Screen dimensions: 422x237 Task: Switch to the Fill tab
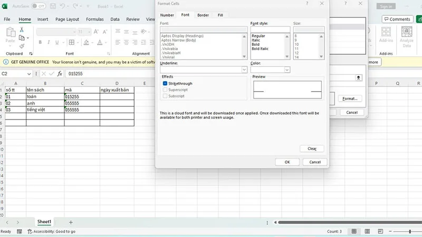pos(220,15)
